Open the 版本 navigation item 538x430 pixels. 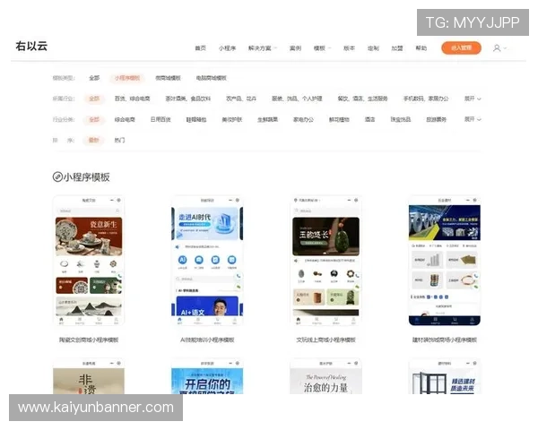click(349, 48)
